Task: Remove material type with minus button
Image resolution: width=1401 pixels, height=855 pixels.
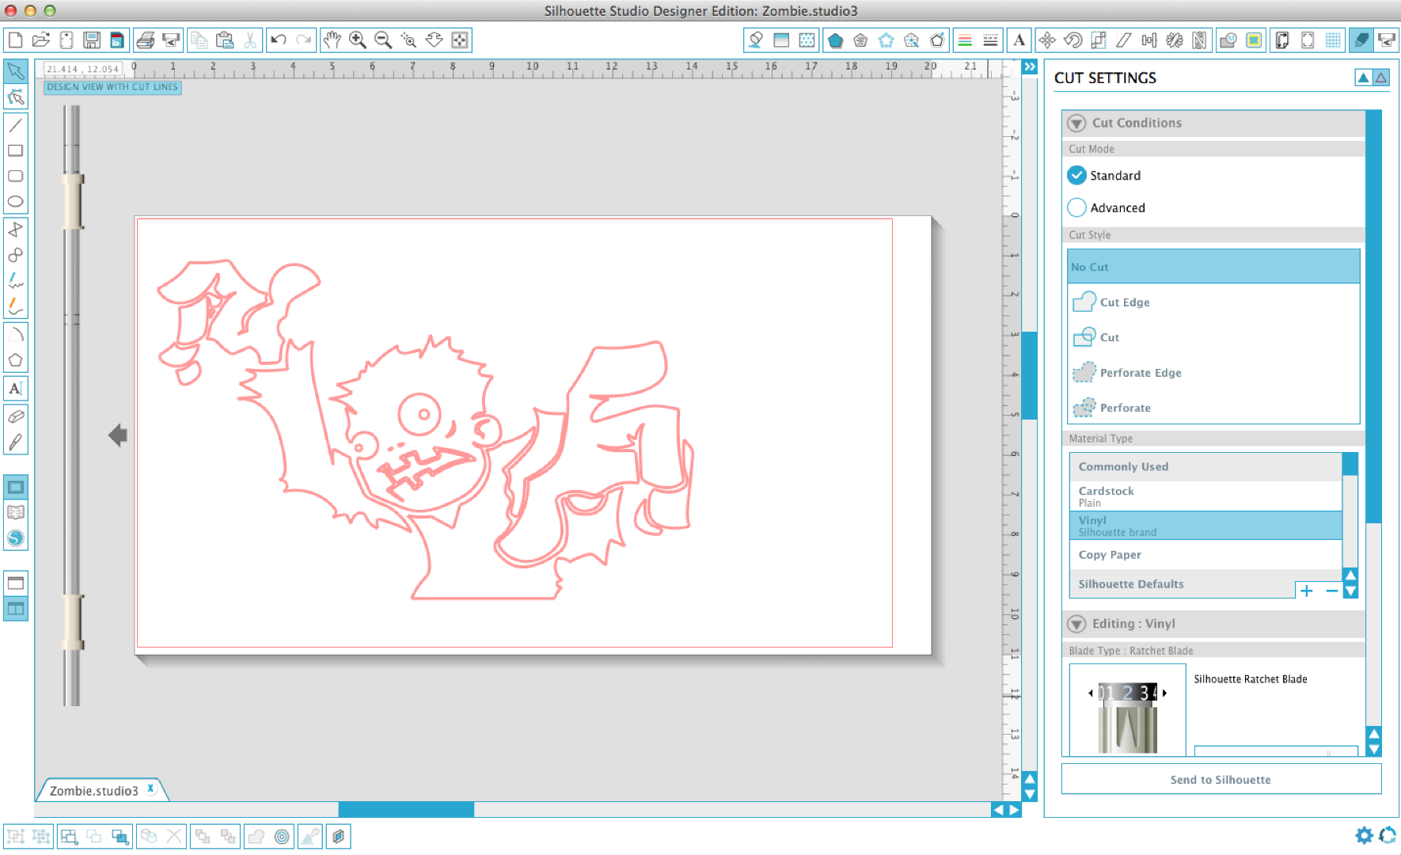Action: click(1331, 591)
